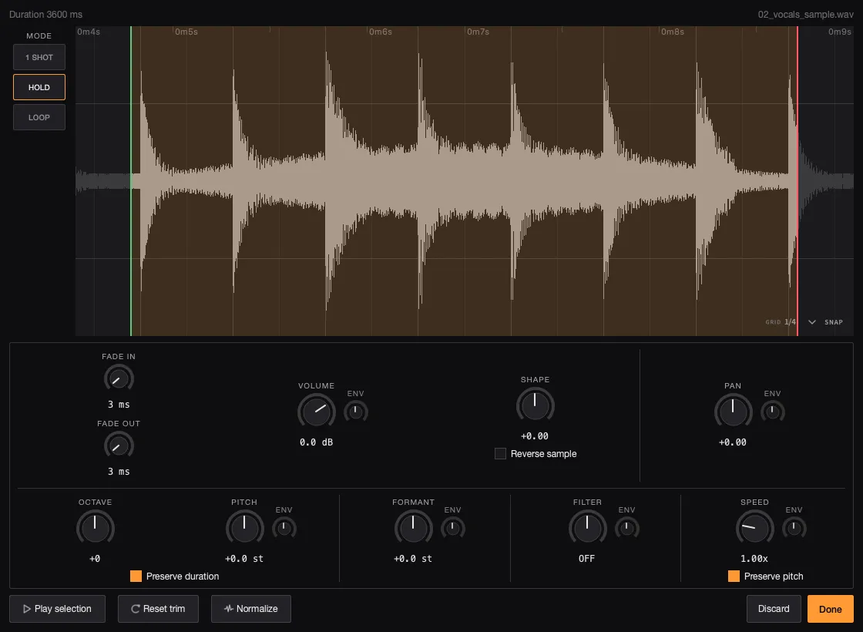
Task: Click the FILTER knob
Action: (x=587, y=528)
